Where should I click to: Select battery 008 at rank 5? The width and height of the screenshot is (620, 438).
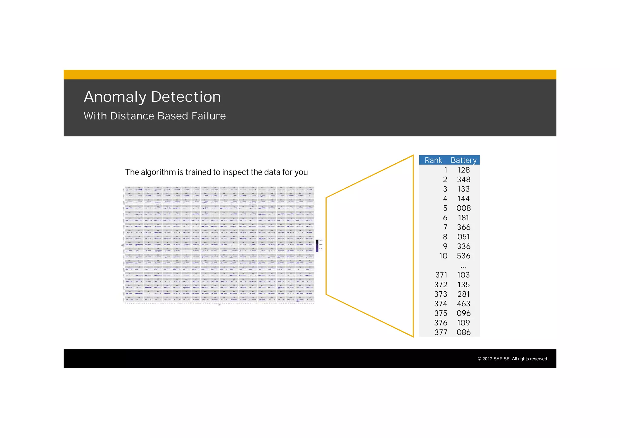[463, 208]
